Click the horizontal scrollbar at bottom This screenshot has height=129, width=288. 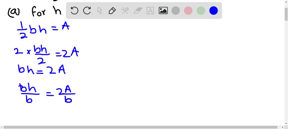click(x=140, y=127)
